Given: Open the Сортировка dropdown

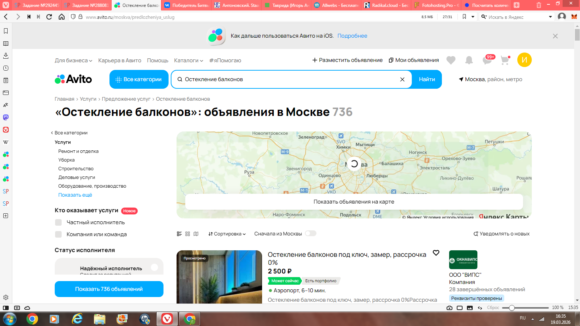Looking at the screenshot, I should [227, 234].
